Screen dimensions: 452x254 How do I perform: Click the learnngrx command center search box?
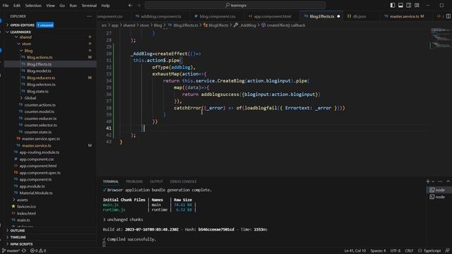coord(235,5)
